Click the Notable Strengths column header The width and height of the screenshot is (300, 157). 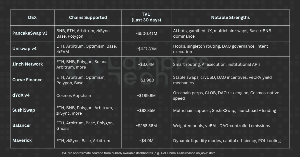click(x=230, y=17)
